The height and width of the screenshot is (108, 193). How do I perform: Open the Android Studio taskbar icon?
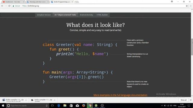(x=96, y=106)
